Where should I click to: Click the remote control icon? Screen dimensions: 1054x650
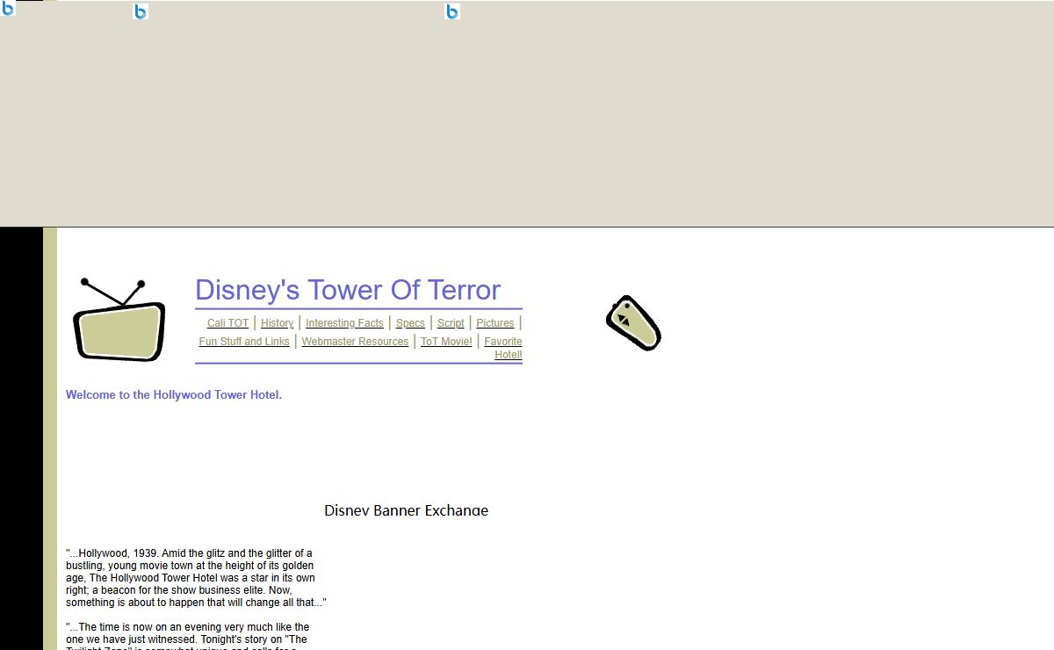point(633,322)
